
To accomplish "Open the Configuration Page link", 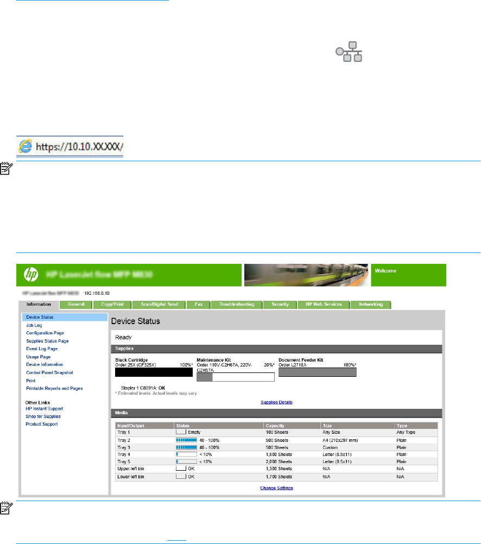I will point(45,333).
